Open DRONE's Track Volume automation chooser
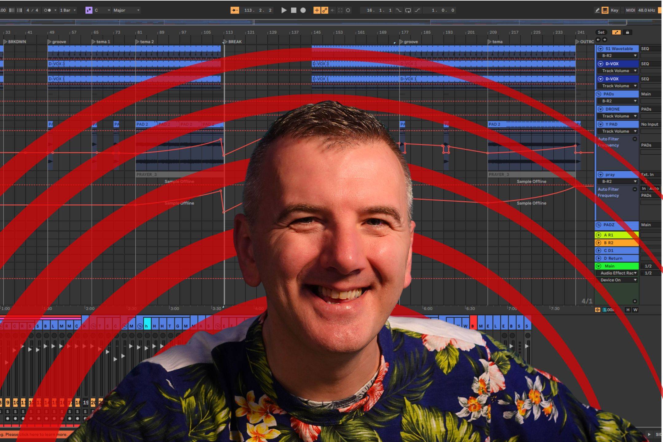The image size is (663, 442). tap(618, 116)
